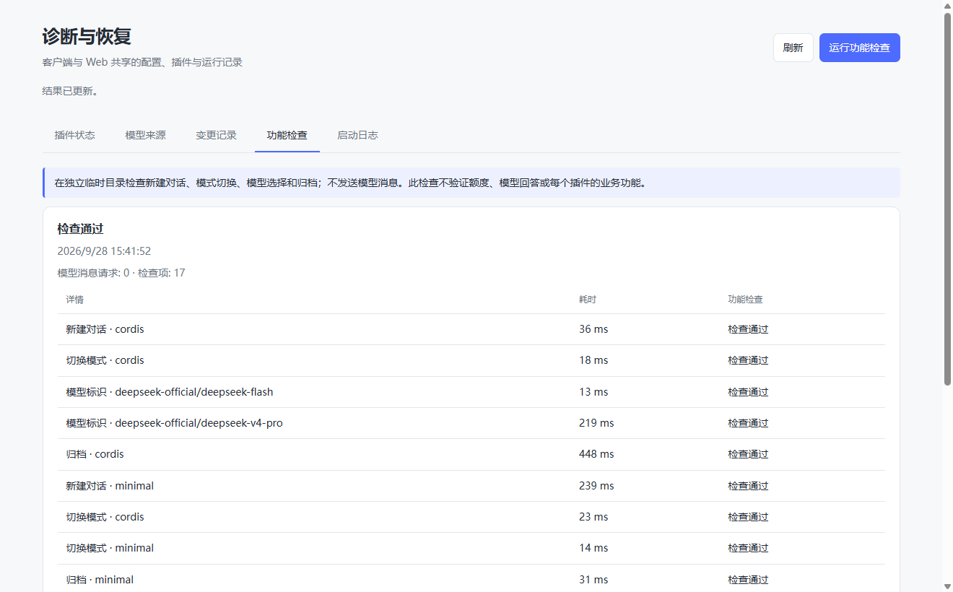Go to the 变更记录 tab
953x592 pixels.
click(x=217, y=135)
